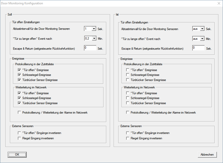Click the Abbrechen button
Viewport: 223px width, 163px height.
click(207, 155)
